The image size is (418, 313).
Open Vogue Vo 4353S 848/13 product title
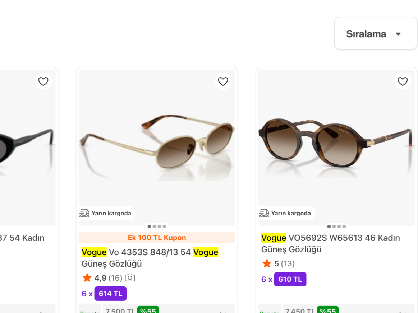click(150, 258)
